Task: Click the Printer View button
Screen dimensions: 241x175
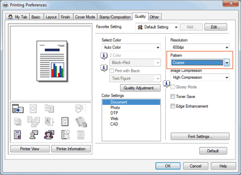Action: [x=30, y=149]
